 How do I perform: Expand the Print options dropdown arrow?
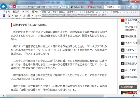point(33,16)
